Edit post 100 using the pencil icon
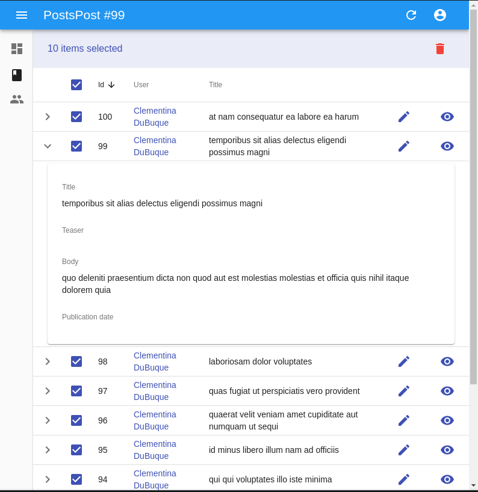Viewport: 478px width, 492px height. [x=404, y=117]
